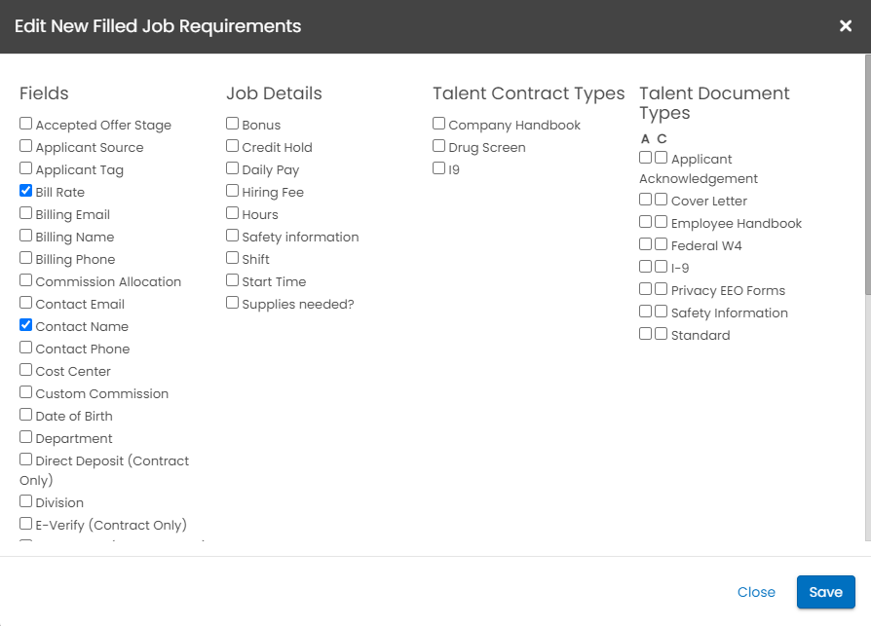The height and width of the screenshot is (626, 871).
Task: Check Supplies needed? in Job Details
Action: click(x=232, y=302)
